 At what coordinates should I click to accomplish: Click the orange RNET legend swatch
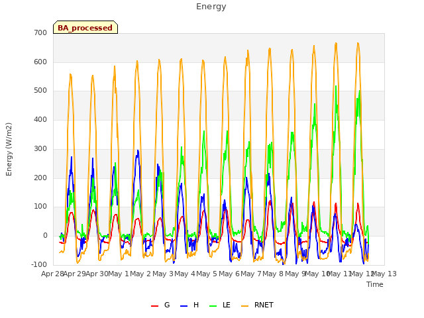coord(244,306)
